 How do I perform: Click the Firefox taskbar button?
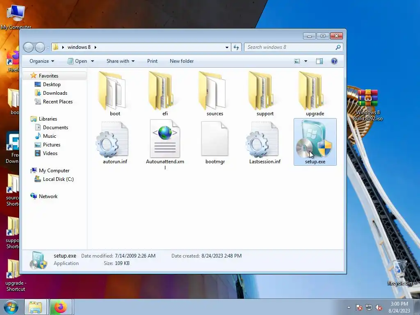(x=61, y=307)
